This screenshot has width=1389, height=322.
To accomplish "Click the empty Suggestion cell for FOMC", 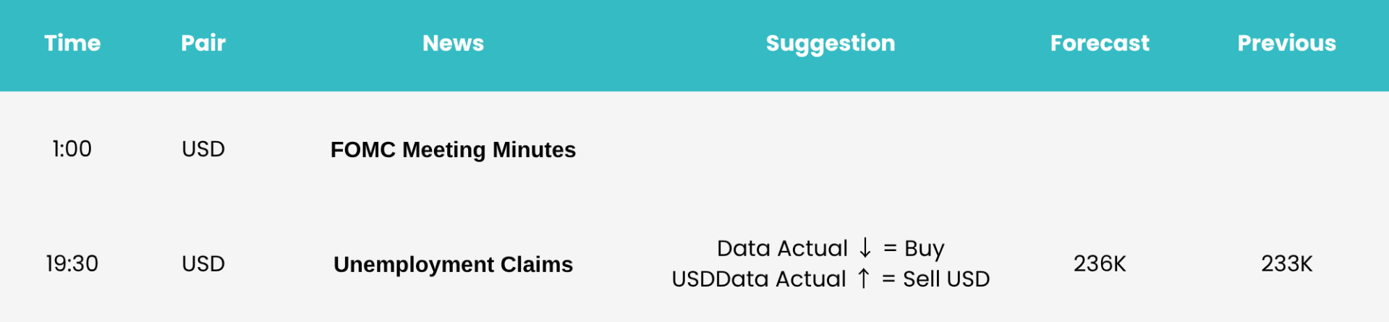I will pyautogui.click(x=831, y=149).
